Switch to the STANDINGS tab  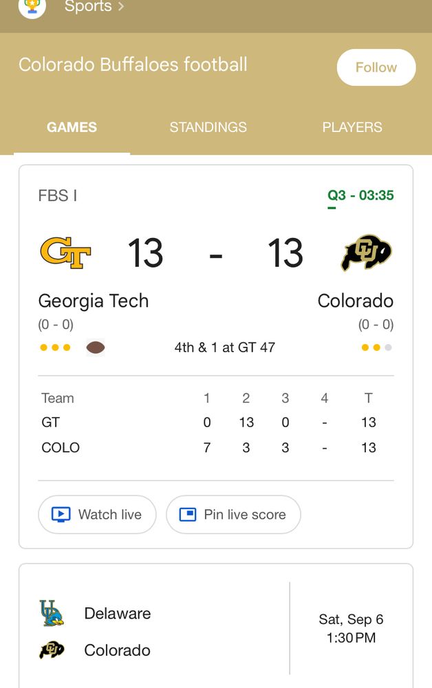click(x=208, y=127)
